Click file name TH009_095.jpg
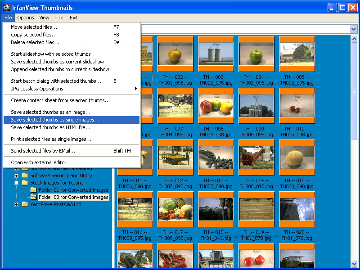The width and height of the screenshot is (360, 270). (x=135, y=238)
